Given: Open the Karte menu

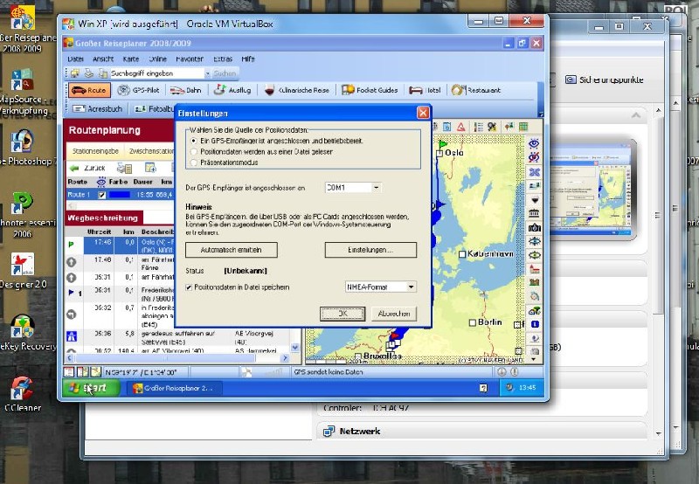Looking at the screenshot, I should coord(131,59).
